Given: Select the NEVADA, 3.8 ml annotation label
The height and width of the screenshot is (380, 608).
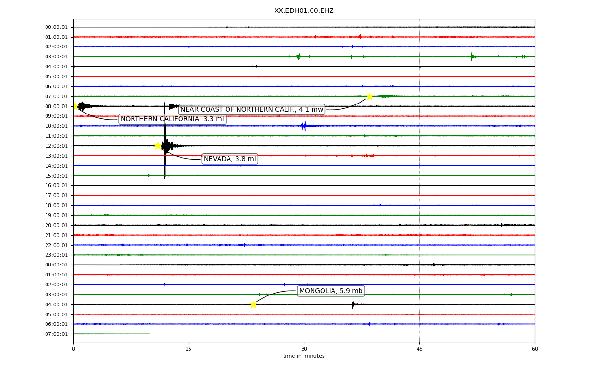Looking at the screenshot, I should click(x=230, y=159).
